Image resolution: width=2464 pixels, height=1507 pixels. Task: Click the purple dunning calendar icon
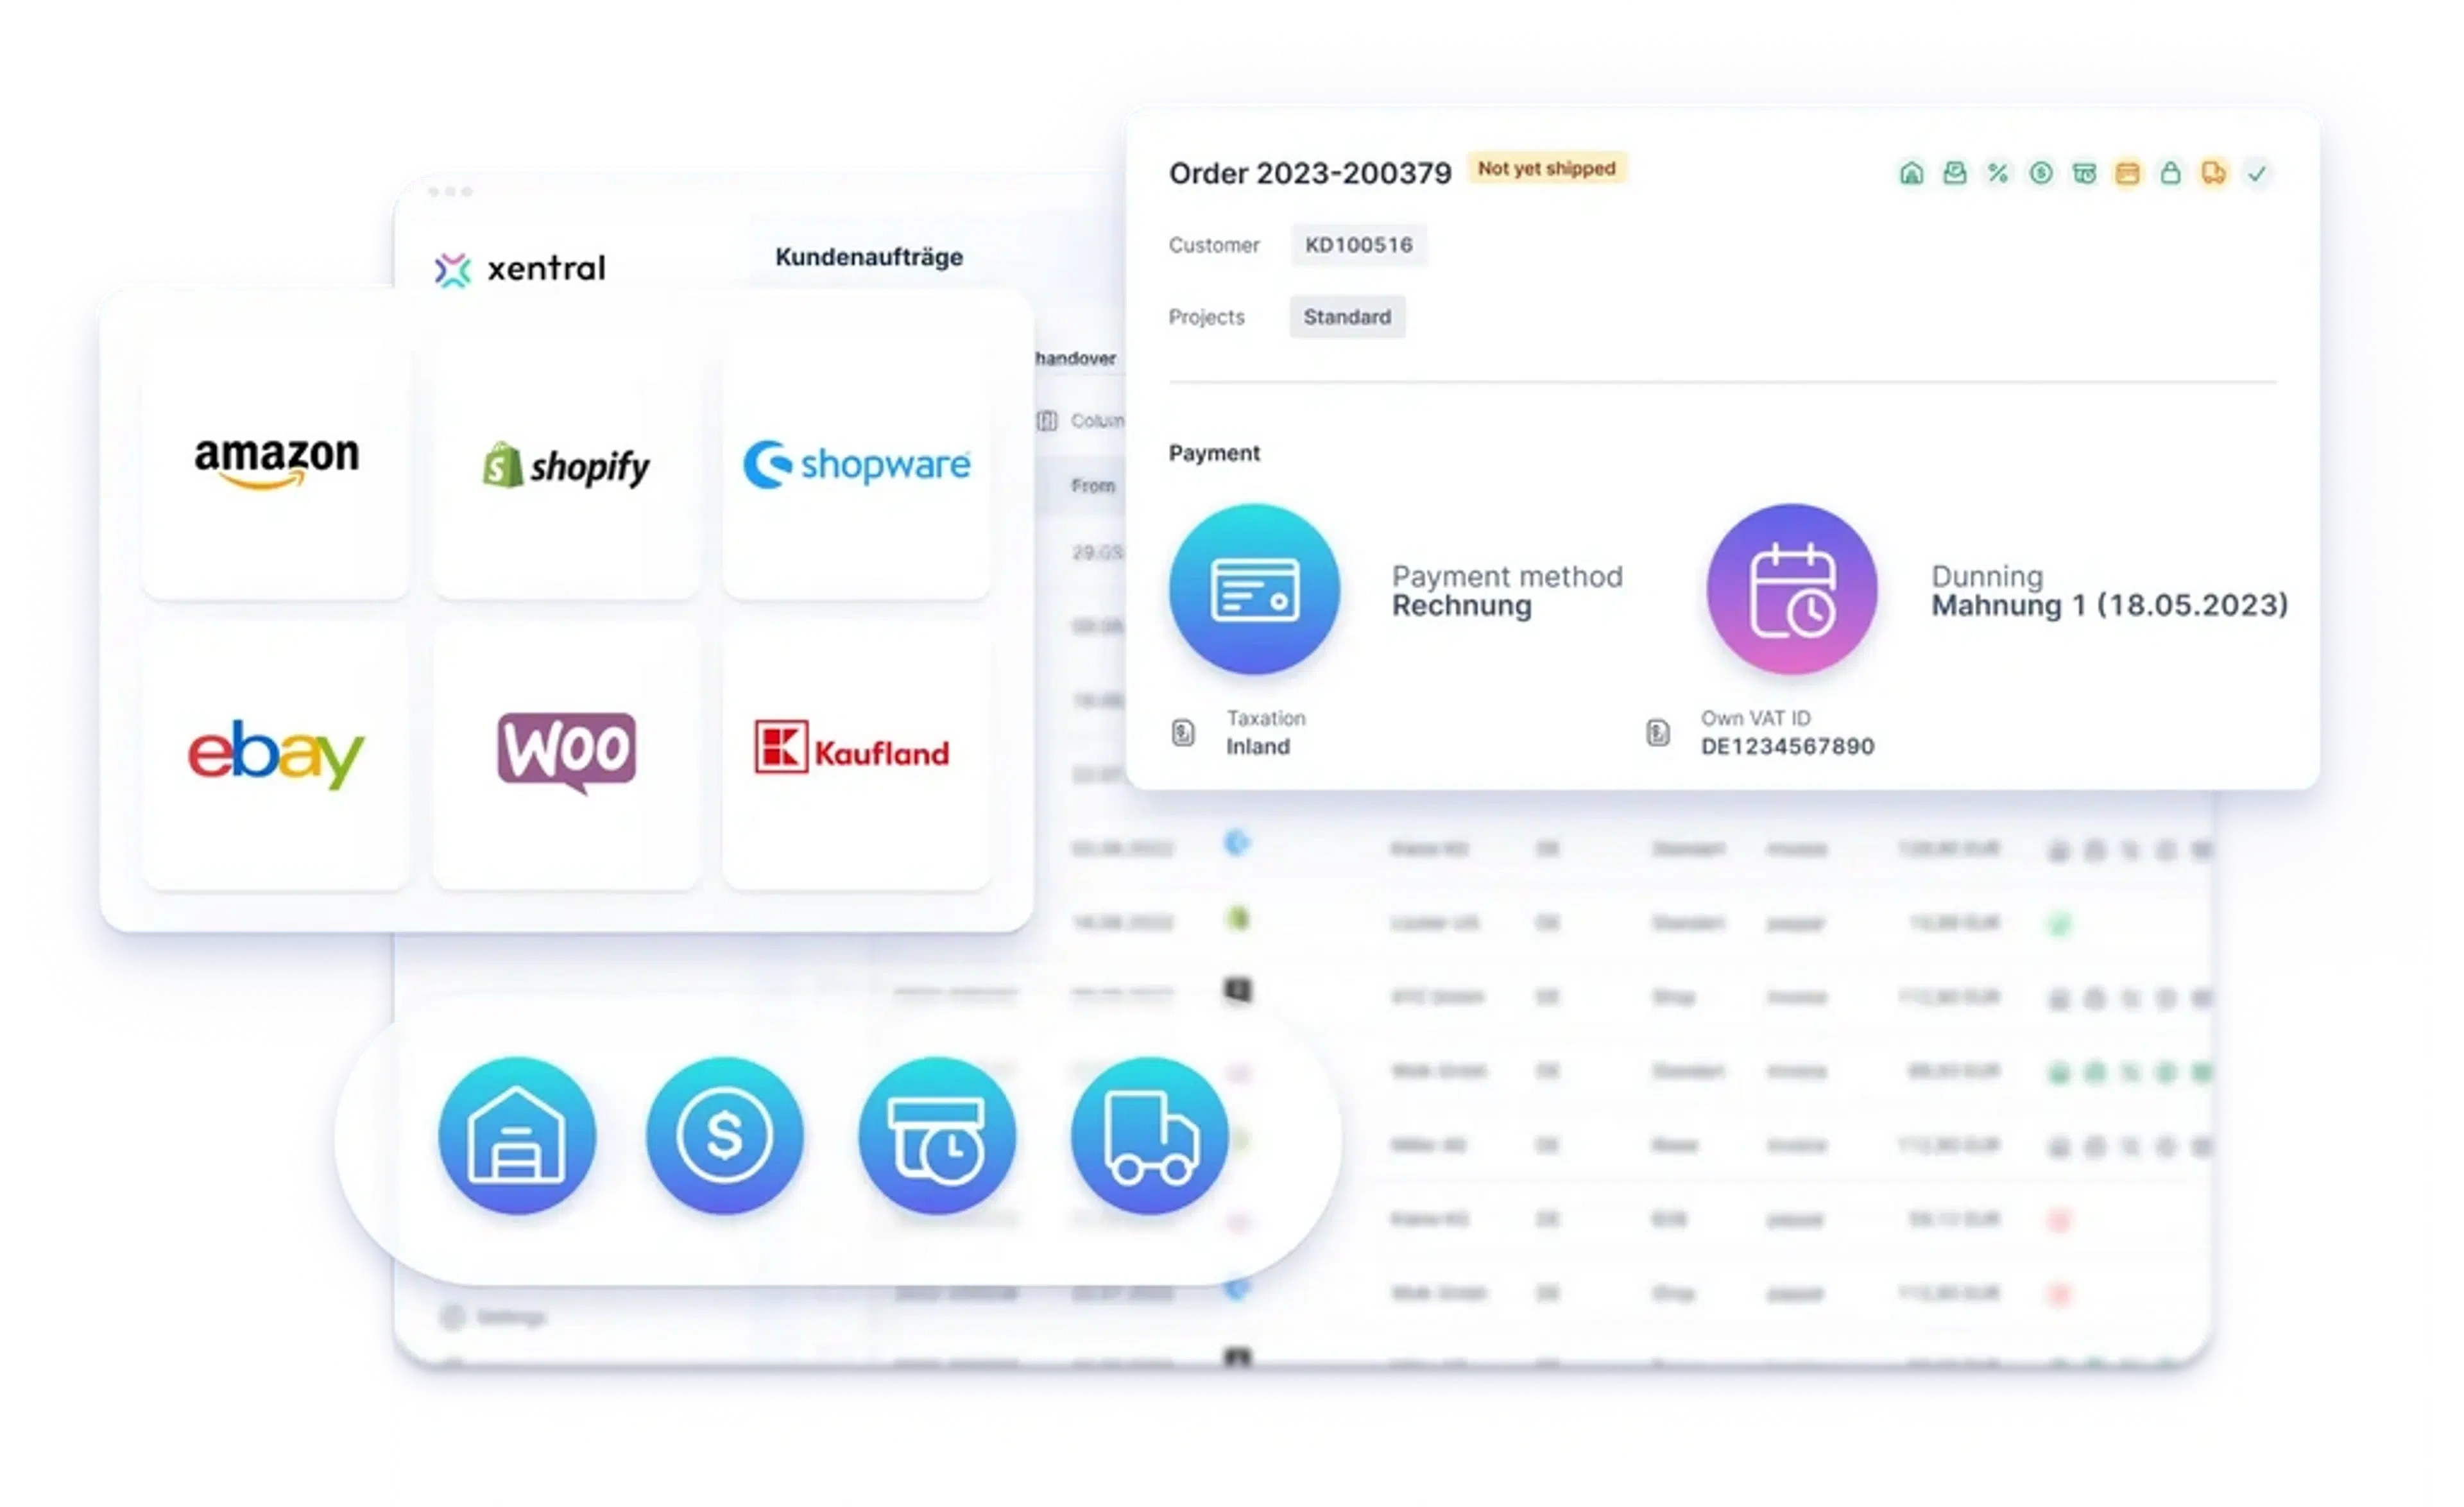[1791, 589]
